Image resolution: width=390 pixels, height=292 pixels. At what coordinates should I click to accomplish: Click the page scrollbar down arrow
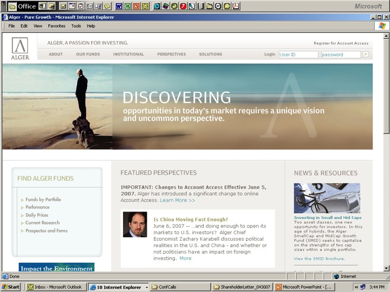386,268
